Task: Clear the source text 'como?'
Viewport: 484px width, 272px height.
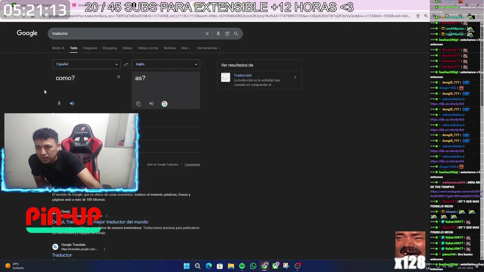Action: point(118,77)
